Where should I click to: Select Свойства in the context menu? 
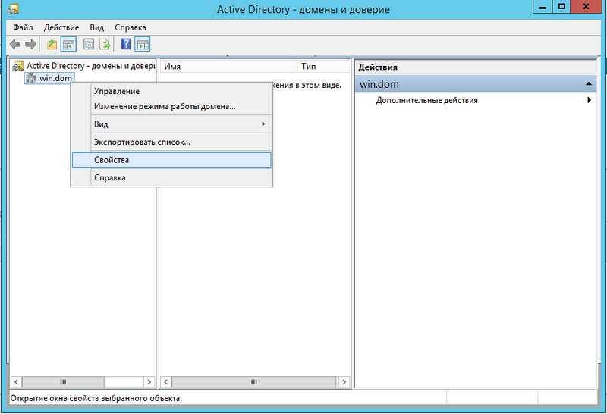[171, 160]
